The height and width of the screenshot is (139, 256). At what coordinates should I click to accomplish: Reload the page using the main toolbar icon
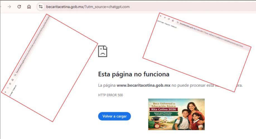(19, 7)
